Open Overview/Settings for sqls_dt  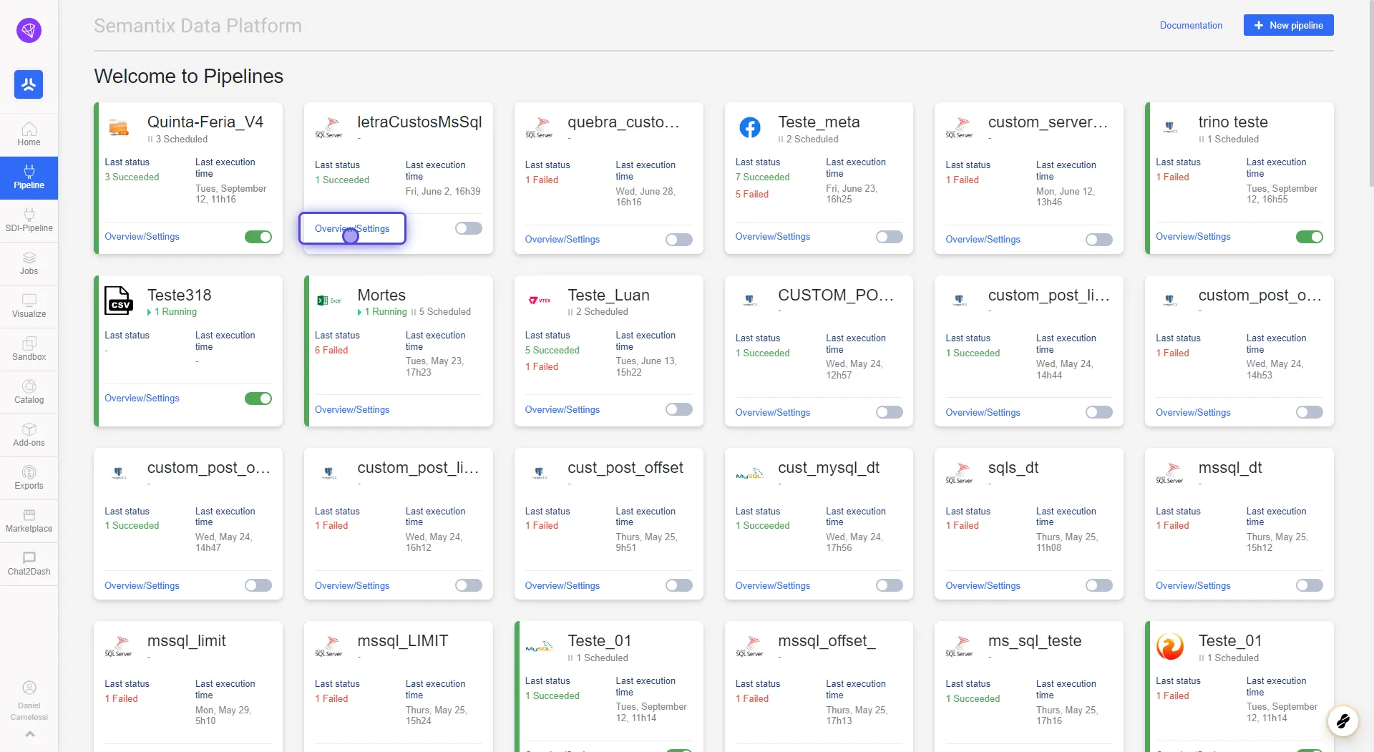[983, 585]
